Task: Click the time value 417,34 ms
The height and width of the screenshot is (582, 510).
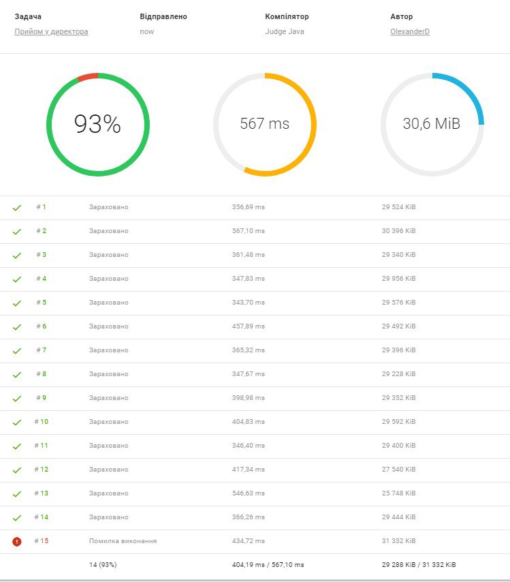Action: pyautogui.click(x=249, y=469)
